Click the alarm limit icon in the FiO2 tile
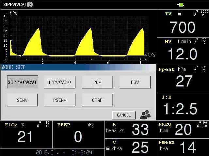209x156 pixels. click(x=39, y=124)
